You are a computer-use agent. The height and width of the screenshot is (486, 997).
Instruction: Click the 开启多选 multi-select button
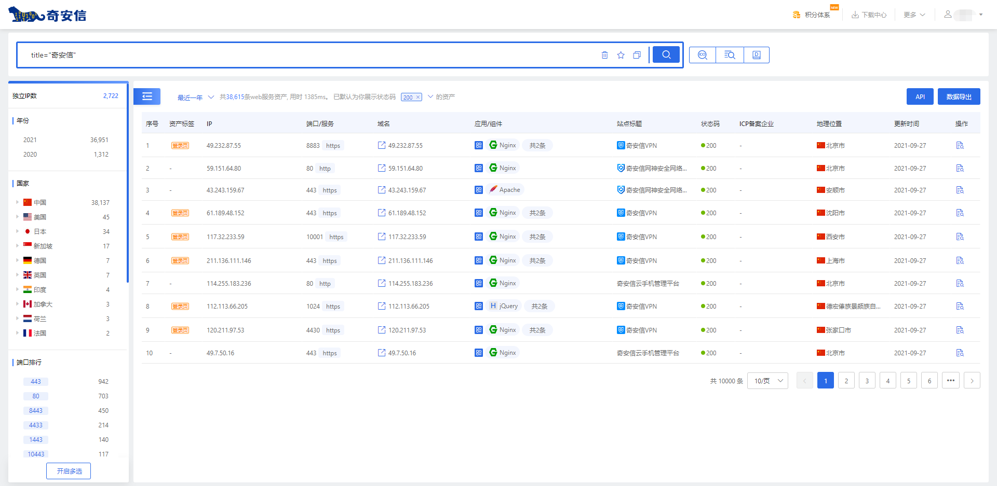tap(70, 471)
